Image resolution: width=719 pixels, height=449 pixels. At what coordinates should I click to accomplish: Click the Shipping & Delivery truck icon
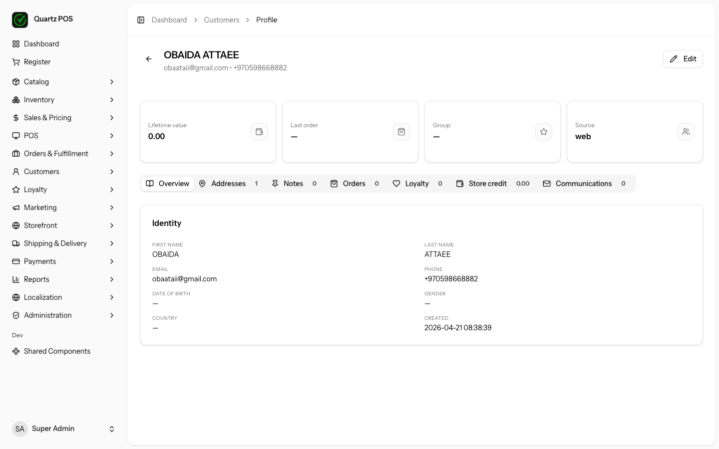[16, 243]
